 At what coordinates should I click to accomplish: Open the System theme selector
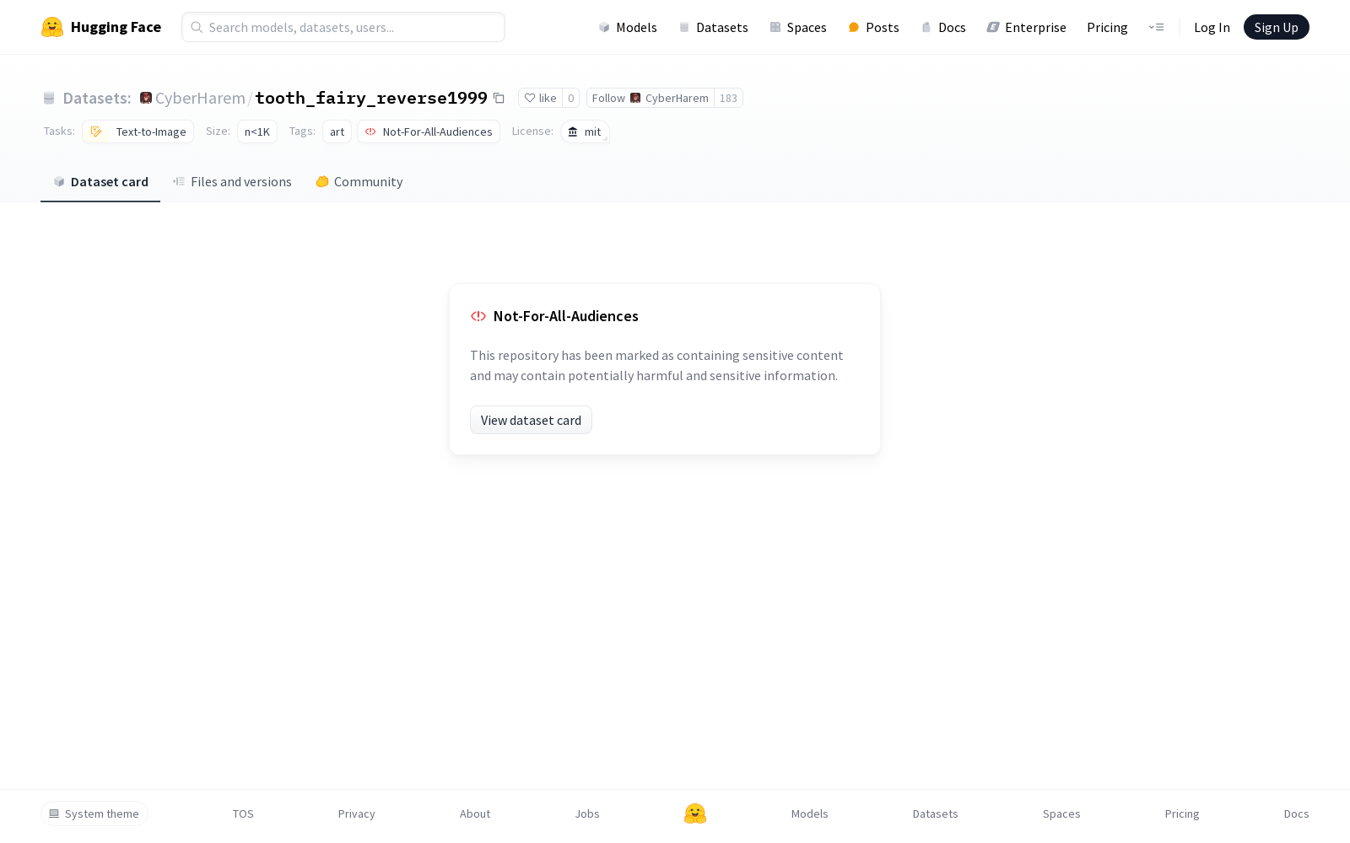point(94,813)
